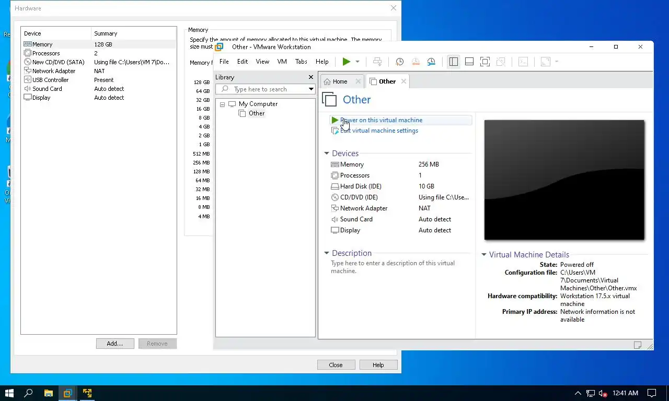Screen dimensions: 669x401
Task: Collapse the Virtual Machine Details section
Action: click(484, 255)
